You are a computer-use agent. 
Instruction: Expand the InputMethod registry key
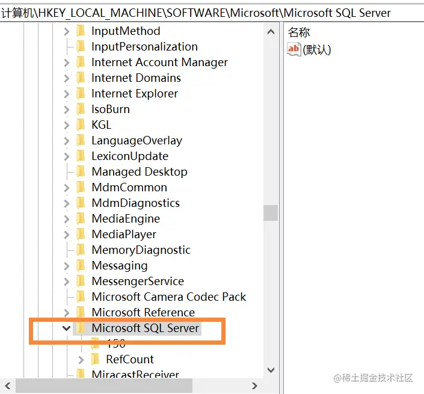click(67, 31)
